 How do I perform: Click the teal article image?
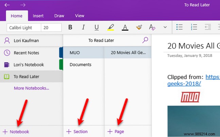coord(193,121)
